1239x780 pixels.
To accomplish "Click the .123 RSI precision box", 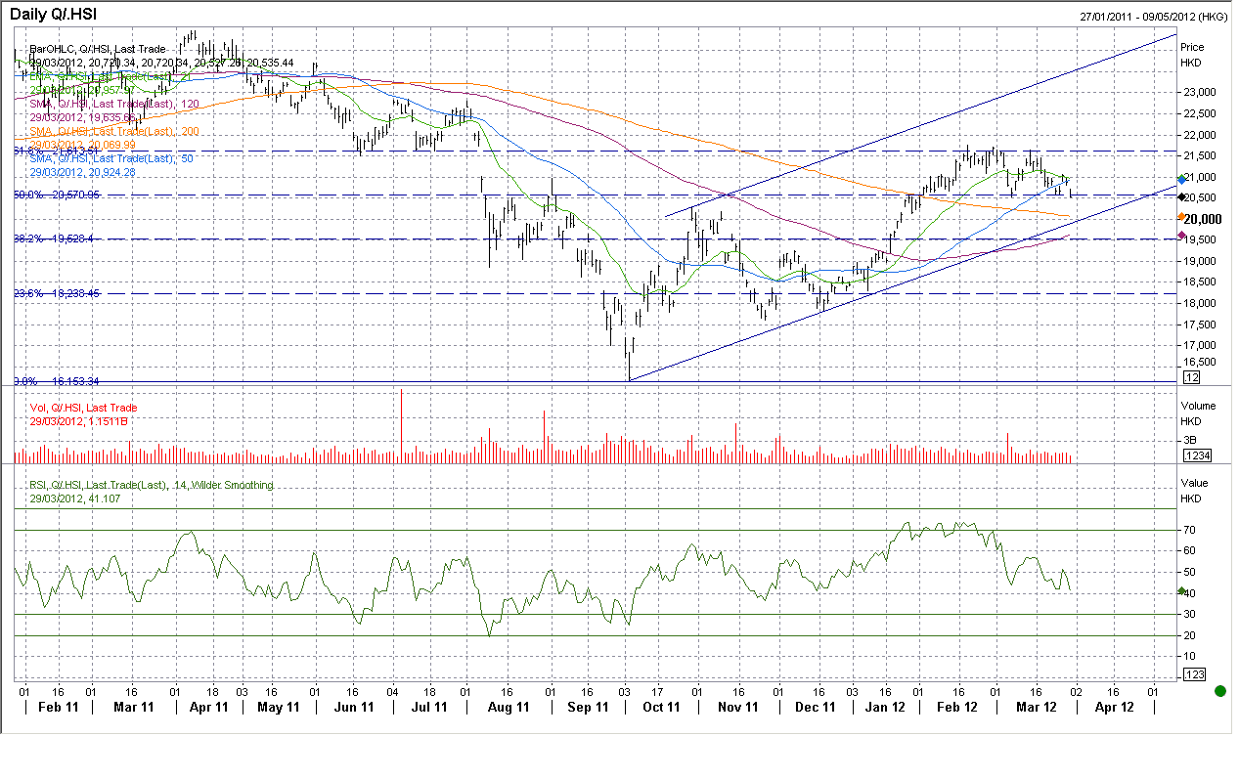I will pos(1194,675).
